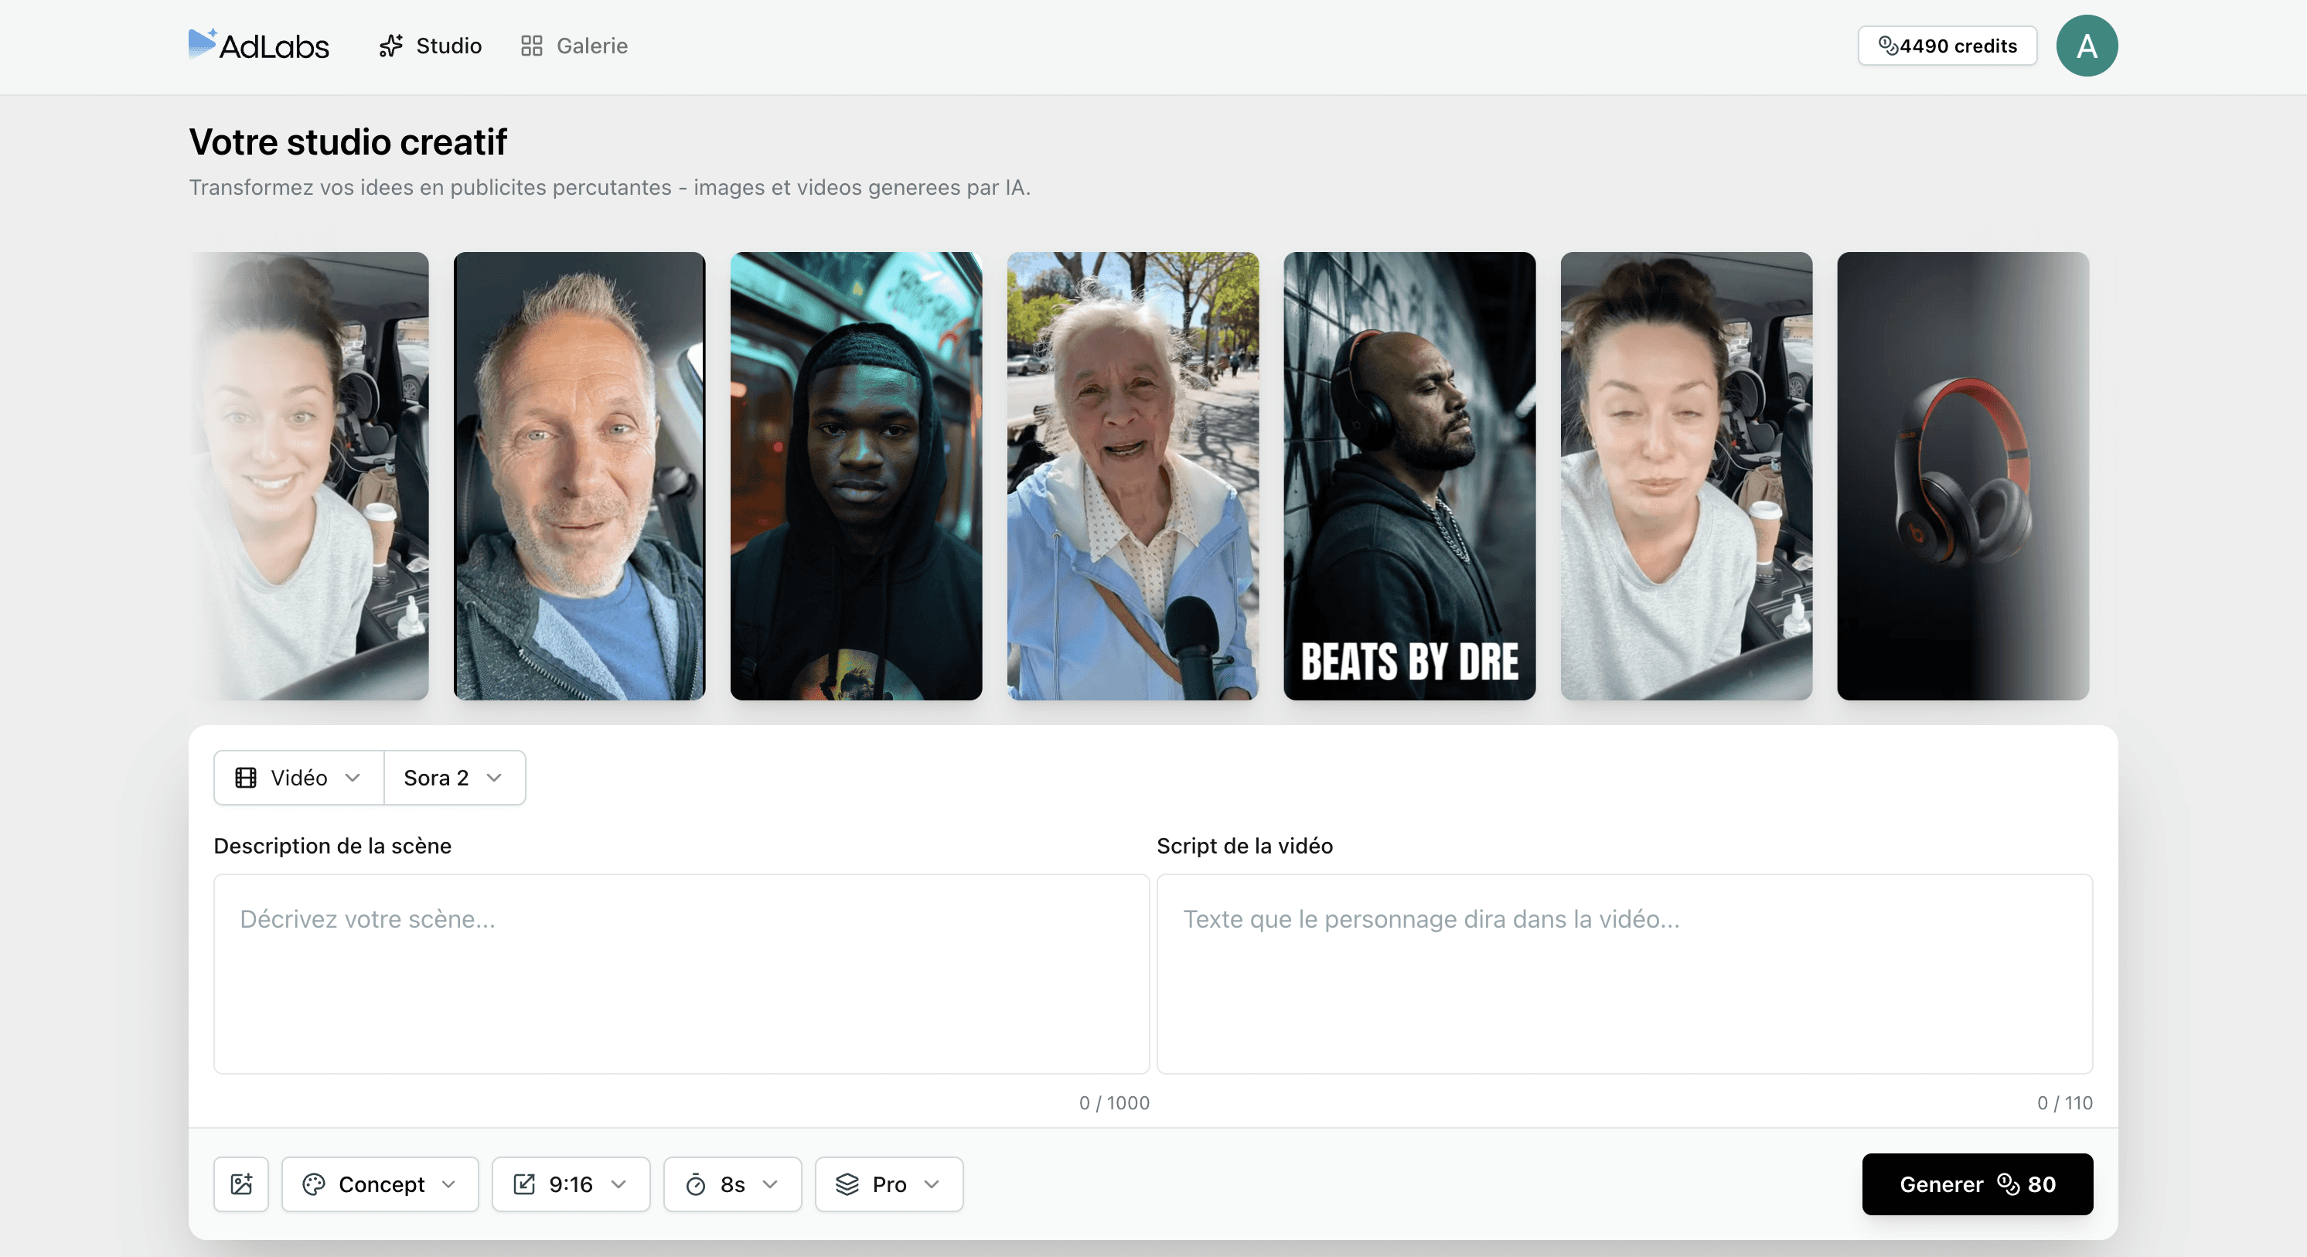Click the Concept palette icon
Screen dimensions: 2307x1257
(313, 1184)
